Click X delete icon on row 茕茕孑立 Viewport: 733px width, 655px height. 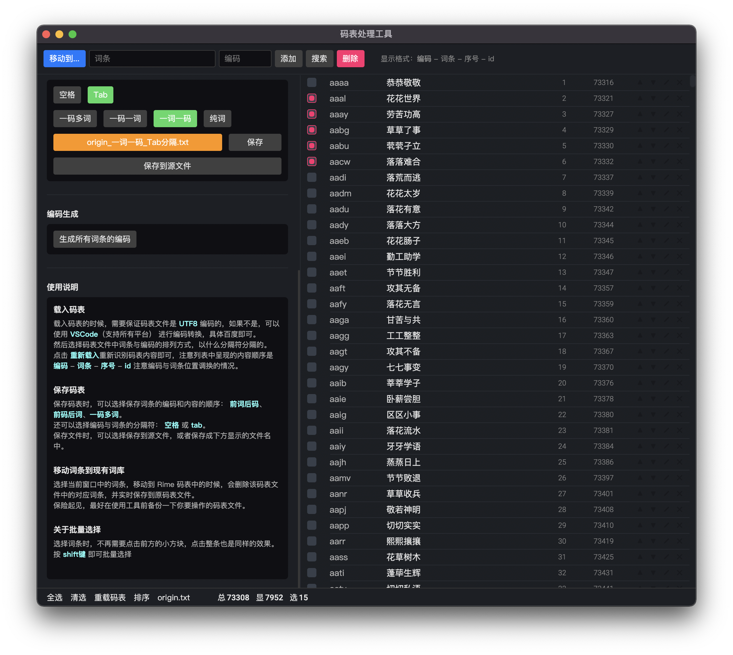680,146
